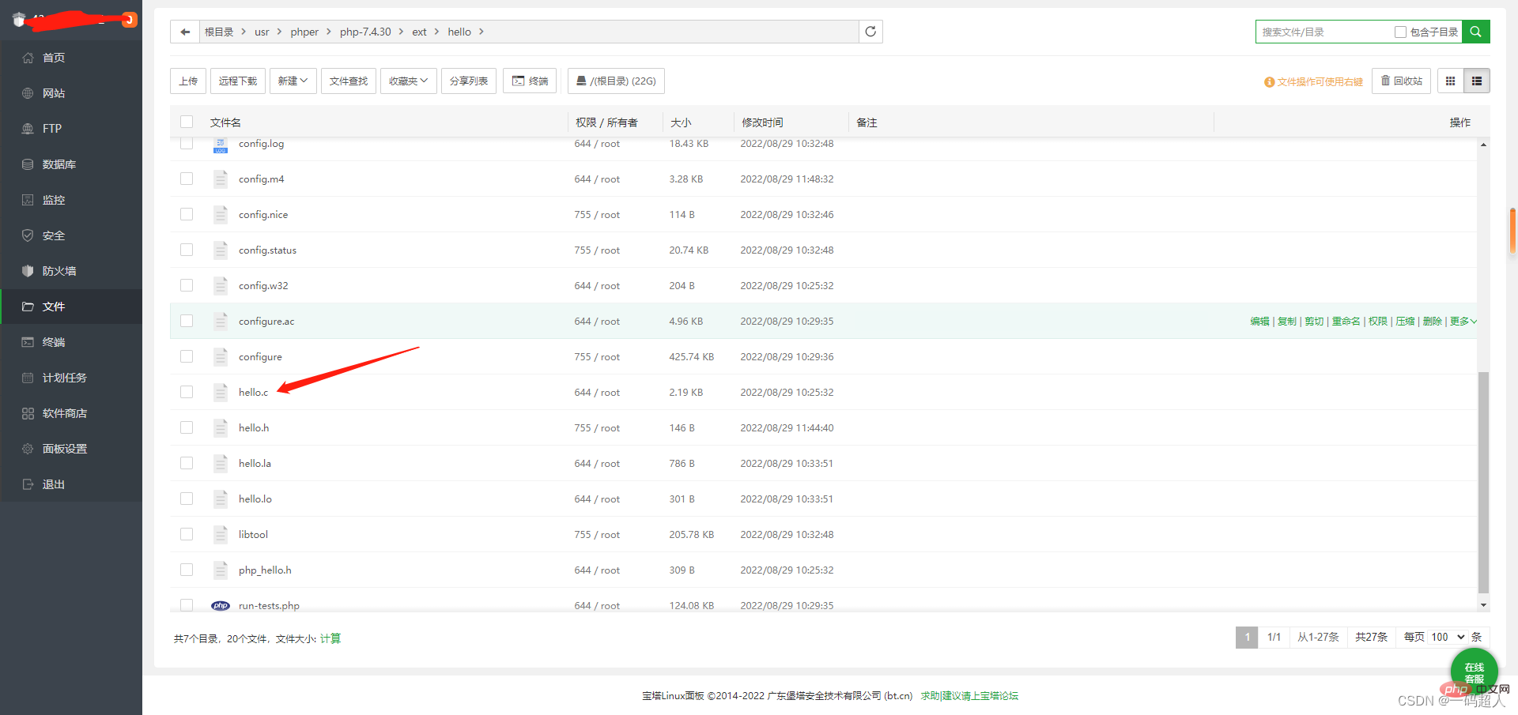Tick the config.m4 row checkbox
The height and width of the screenshot is (715, 1518).
[187, 179]
